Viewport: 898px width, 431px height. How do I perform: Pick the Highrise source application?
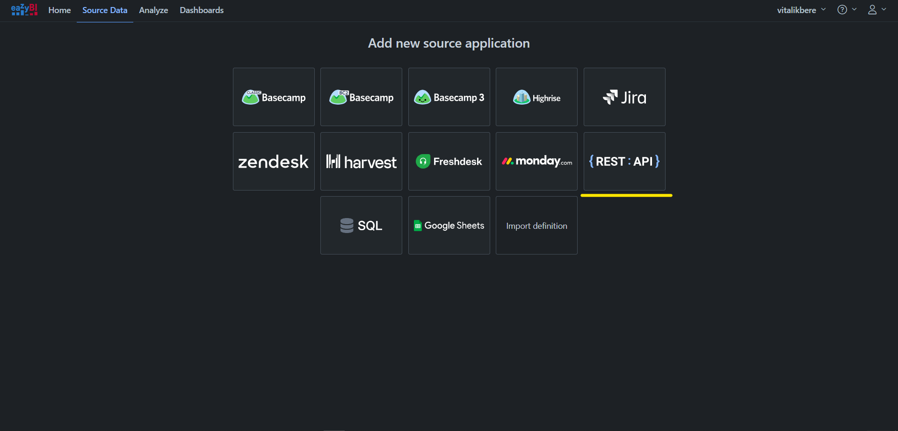[536, 97]
